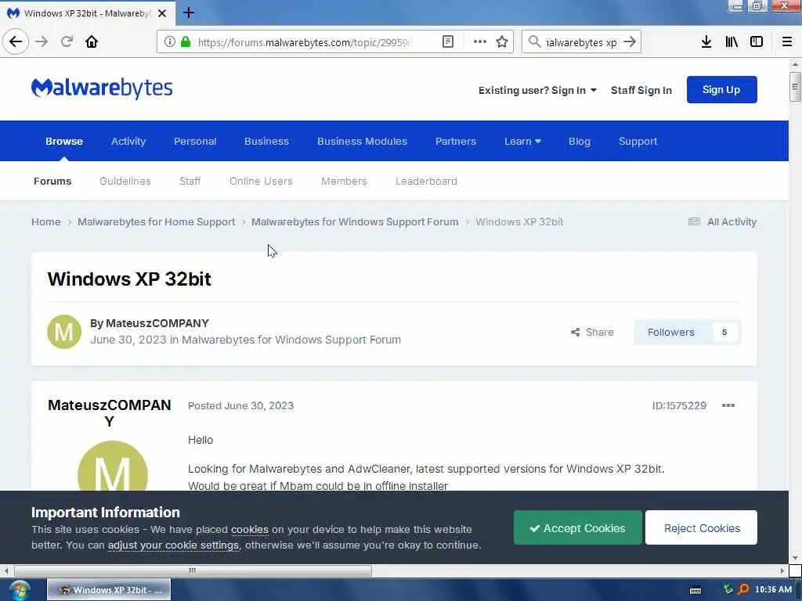Open the Partners nav item

[x=456, y=142]
